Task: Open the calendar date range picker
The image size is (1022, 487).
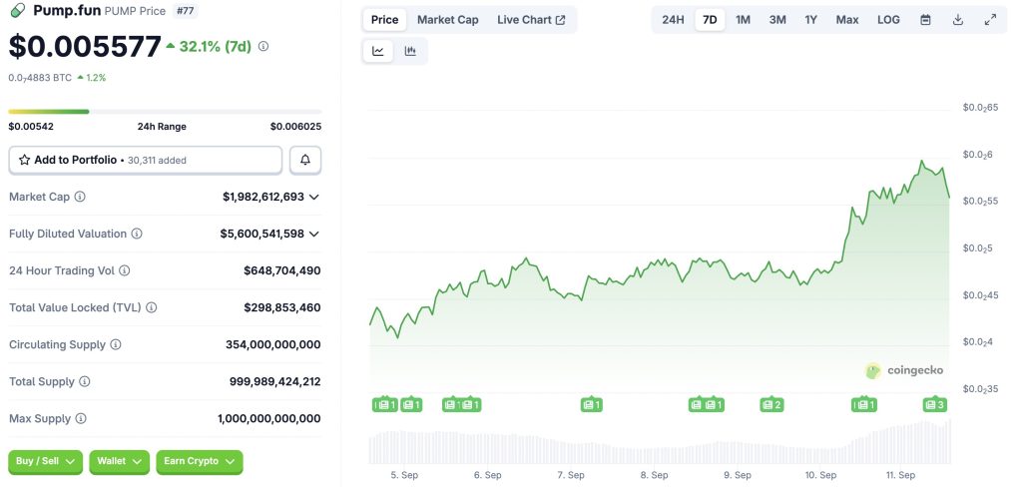Action: [x=925, y=20]
